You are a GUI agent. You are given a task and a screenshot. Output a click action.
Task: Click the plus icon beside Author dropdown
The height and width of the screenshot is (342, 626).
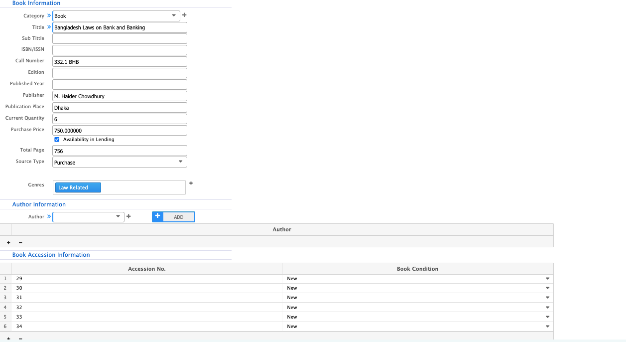[x=128, y=216]
